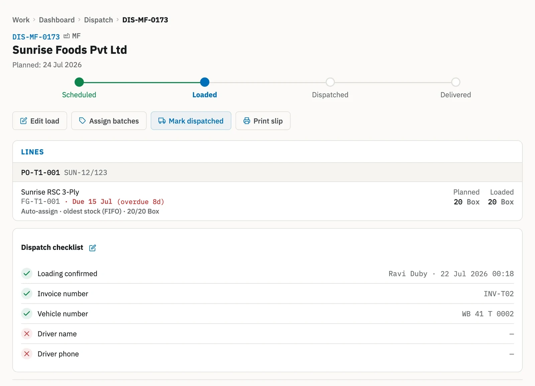Click the Sunrise Foods Pvt Ltd title
This screenshot has width=535, height=386.
[70, 50]
